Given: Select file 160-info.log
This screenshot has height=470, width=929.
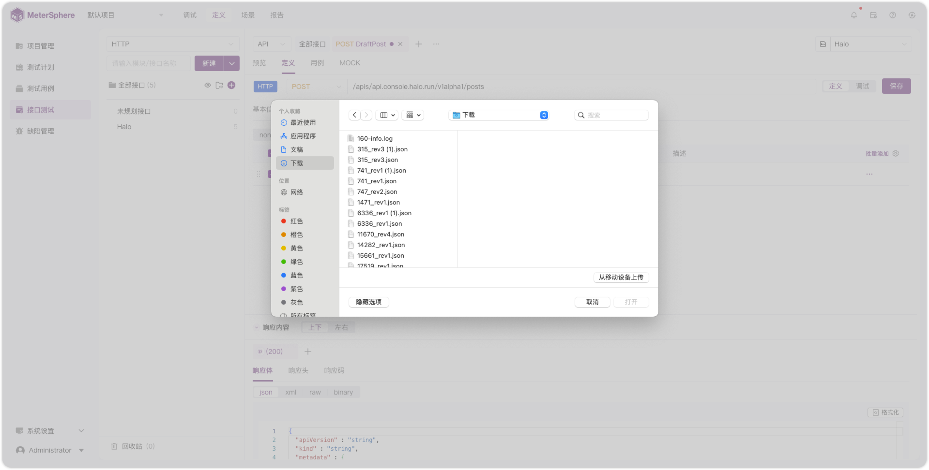Looking at the screenshot, I should [x=375, y=139].
